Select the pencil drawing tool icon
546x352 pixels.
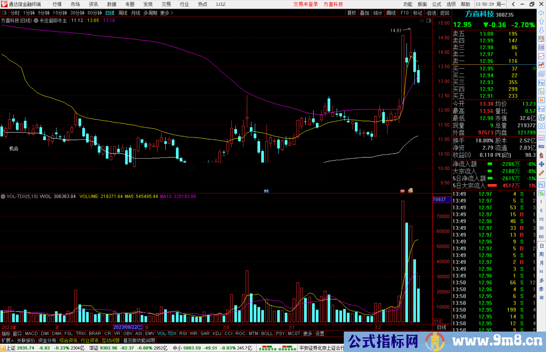click(x=541, y=173)
